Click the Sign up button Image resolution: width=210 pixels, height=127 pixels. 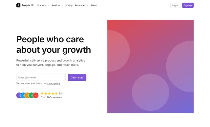tap(188, 5)
